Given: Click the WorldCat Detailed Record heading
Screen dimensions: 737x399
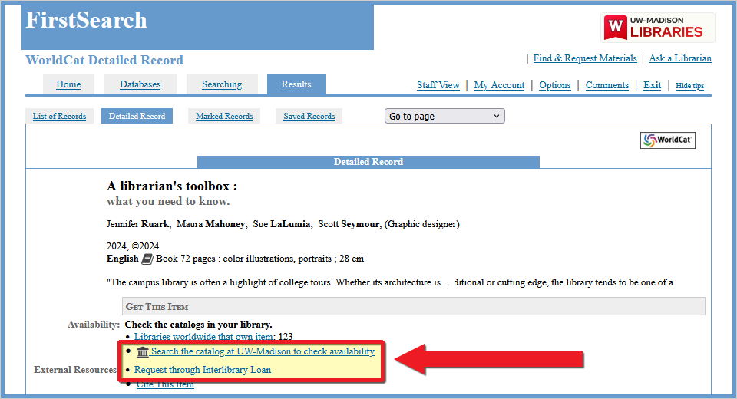Looking at the screenshot, I should 104,60.
